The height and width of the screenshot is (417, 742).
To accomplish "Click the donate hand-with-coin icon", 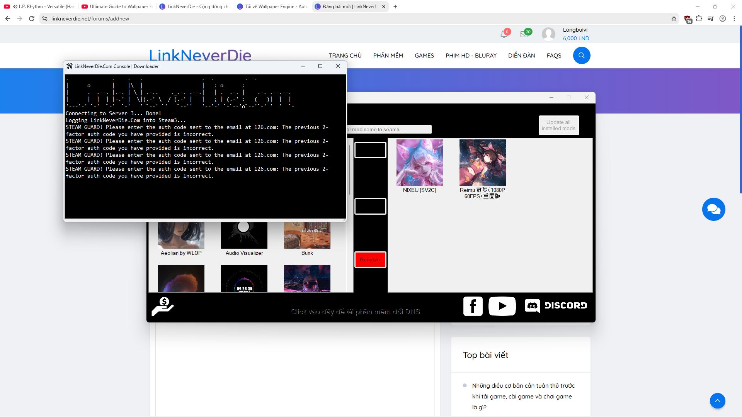I will pos(163,307).
